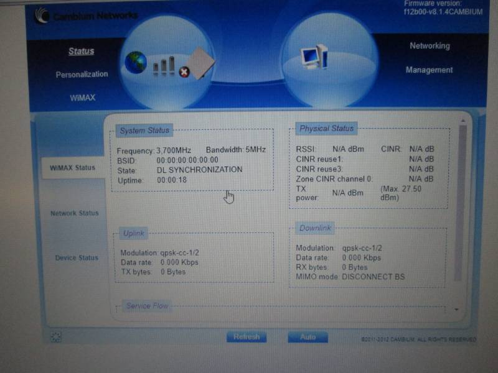Image resolution: width=498 pixels, height=373 pixels.
Task: Click the red X disconnected icon
Action: point(184,72)
